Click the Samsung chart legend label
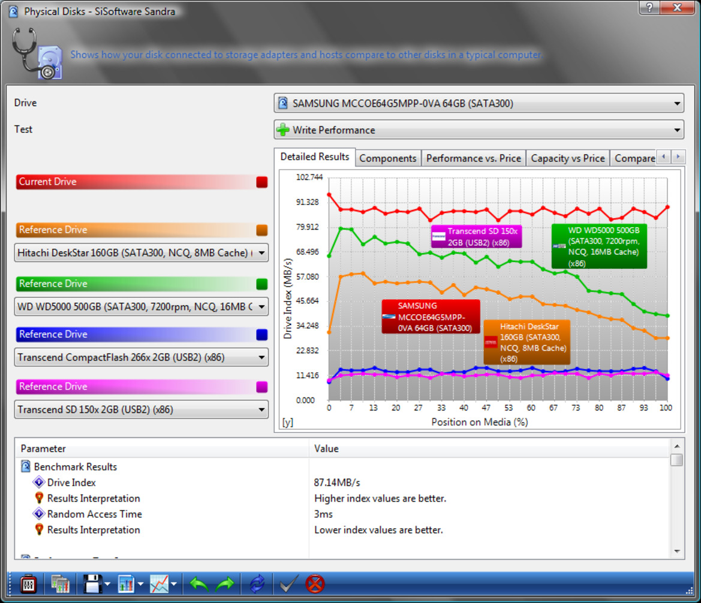The image size is (701, 603). (431, 317)
